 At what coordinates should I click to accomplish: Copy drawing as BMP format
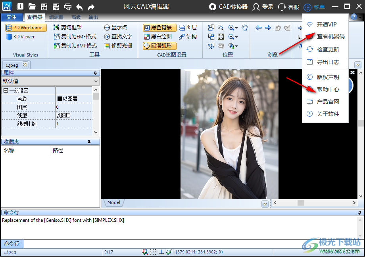point(75,45)
